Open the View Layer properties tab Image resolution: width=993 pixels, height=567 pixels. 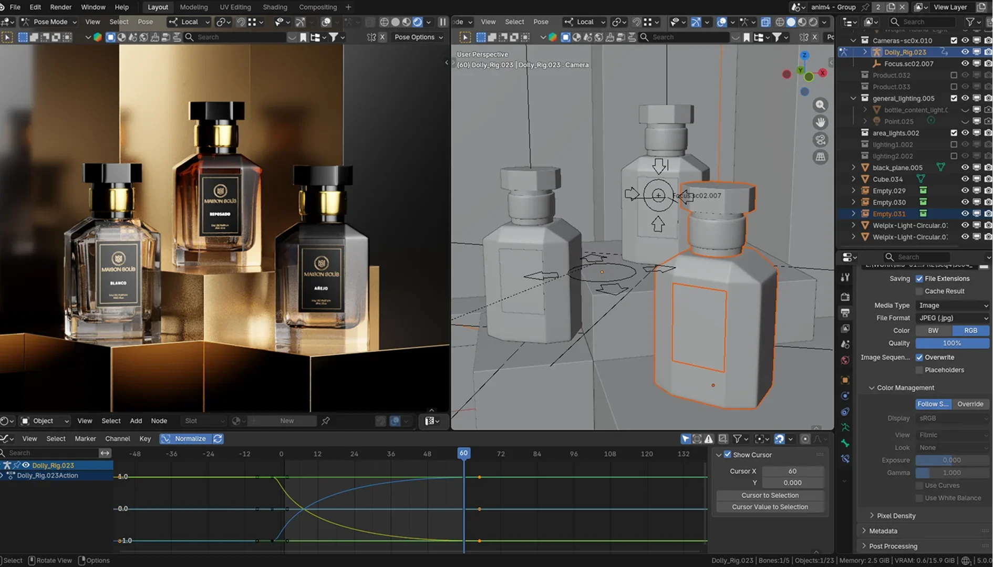pyautogui.click(x=845, y=329)
